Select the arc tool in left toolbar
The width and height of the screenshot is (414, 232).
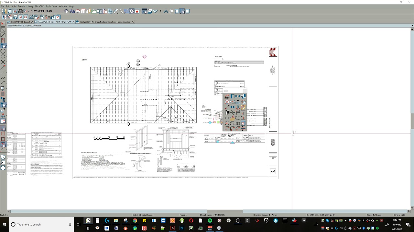click(x=3, y=84)
